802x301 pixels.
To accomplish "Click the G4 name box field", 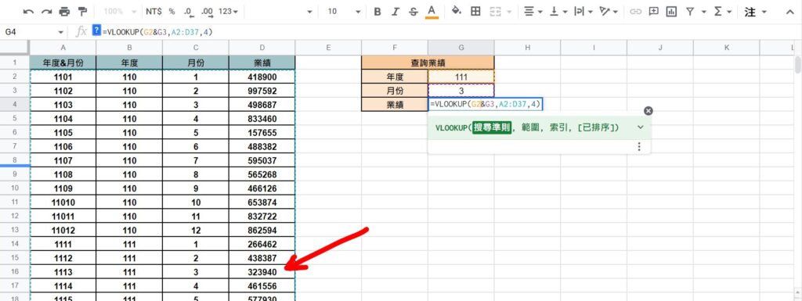I will tap(34, 32).
